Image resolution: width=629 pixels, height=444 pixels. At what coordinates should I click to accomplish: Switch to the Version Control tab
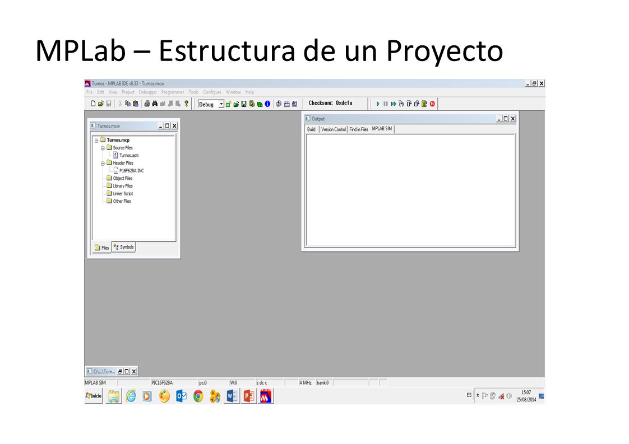334,129
